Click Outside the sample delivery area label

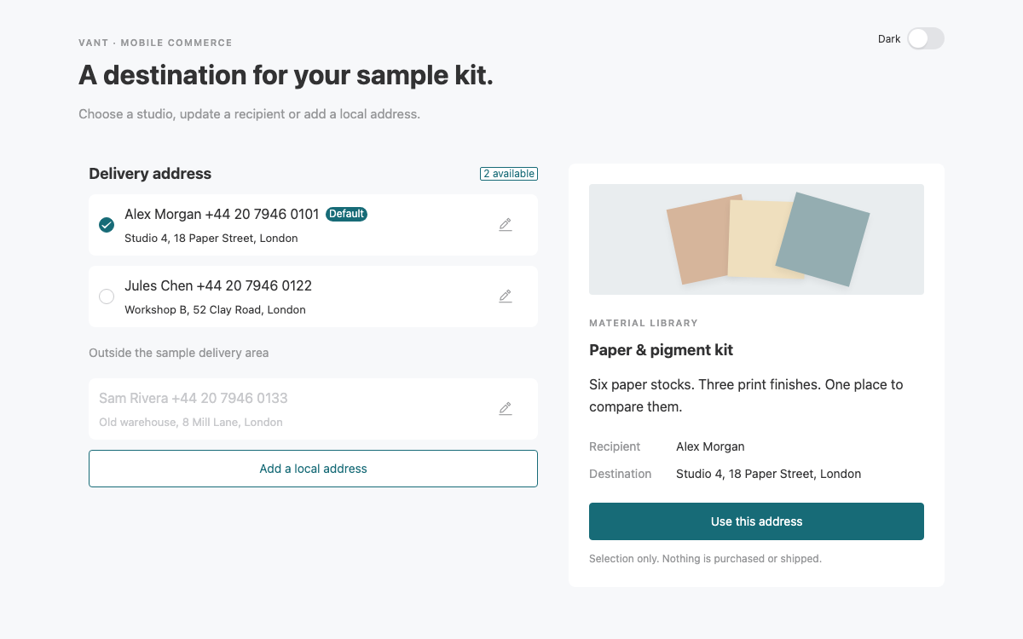coord(178,353)
